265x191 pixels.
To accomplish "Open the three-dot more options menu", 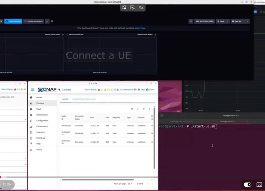I will pyautogui.click(x=149, y=109).
